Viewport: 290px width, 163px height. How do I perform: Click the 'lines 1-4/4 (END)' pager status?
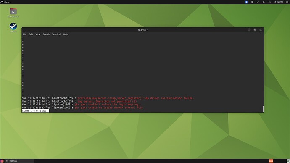(35, 111)
